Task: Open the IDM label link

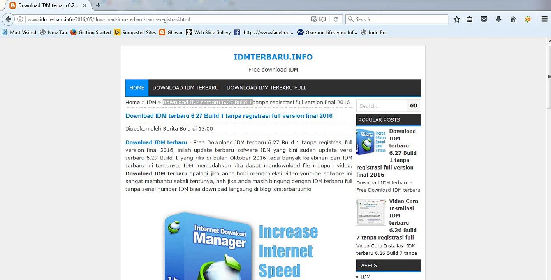Action: pyautogui.click(x=365, y=277)
